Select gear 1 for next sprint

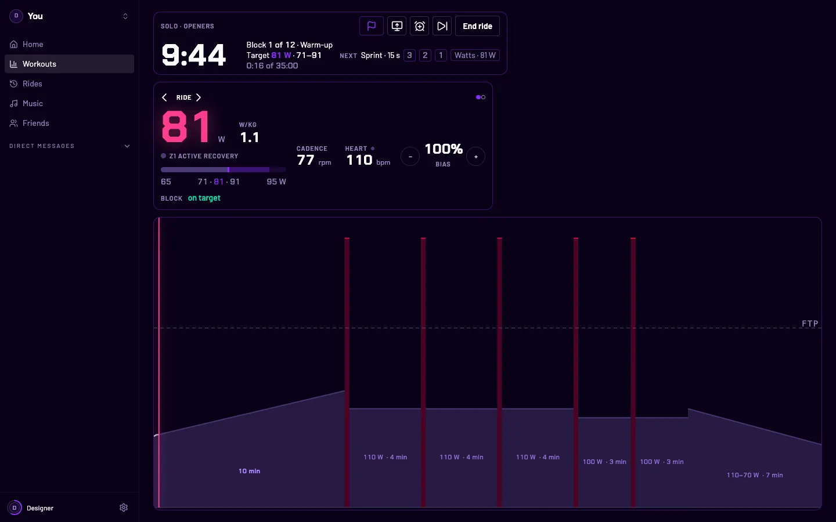pyautogui.click(x=441, y=55)
